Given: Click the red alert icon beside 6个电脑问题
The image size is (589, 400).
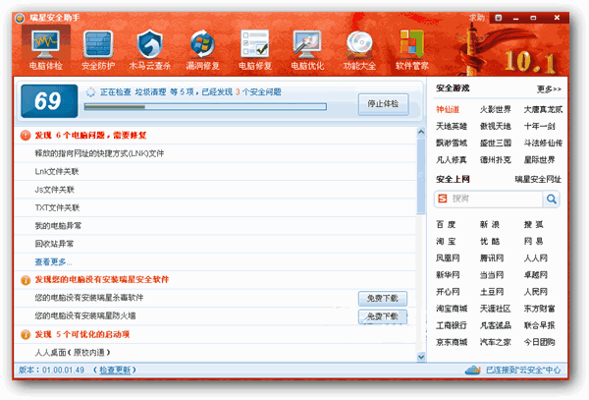Looking at the screenshot, I should [26, 136].
